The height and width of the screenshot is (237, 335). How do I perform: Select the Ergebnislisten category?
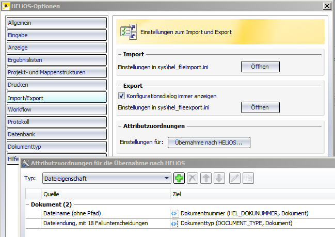[x=57, y=60]
